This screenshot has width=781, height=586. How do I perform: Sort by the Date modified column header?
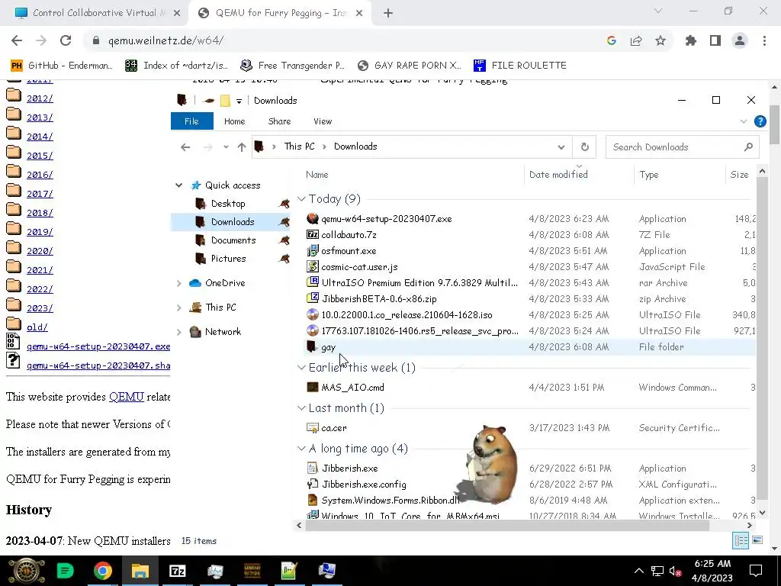tap(558, 175)
